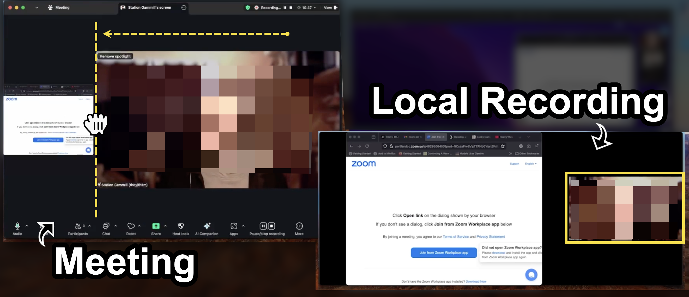Pause recording in the bottom toolbar
The height and width of the screenshot is (297, 689).
[263, 226]
